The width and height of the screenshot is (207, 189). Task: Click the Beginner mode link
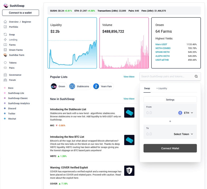(x=26, y=22)
